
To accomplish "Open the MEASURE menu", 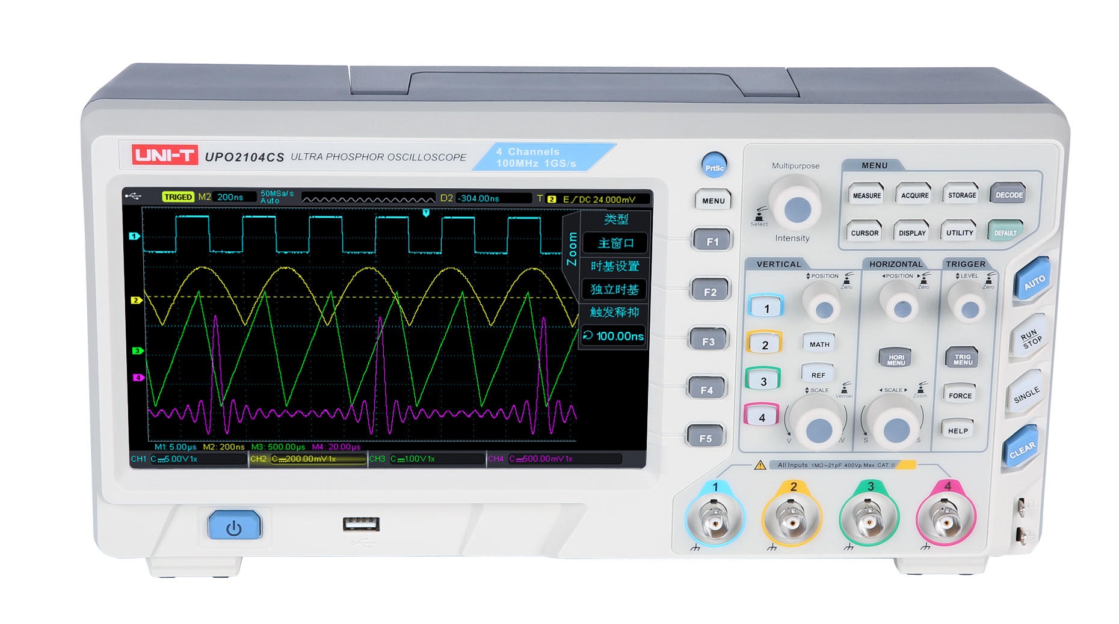I will [x=866, y=195].
